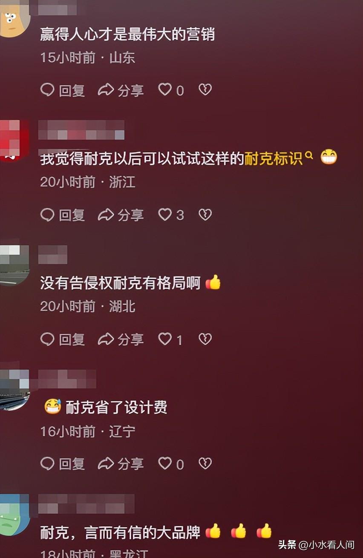Image resolution: width=363 pixels, height=558 pixels.
Task: Dislike the Shandong comment via broken heart
Action: tap(205, 89)
